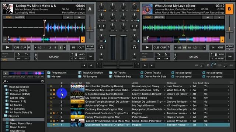Sort tracks by Key Text column
Image resolution: width=236 pixels, height=132 pixels.
coord(198,83)
